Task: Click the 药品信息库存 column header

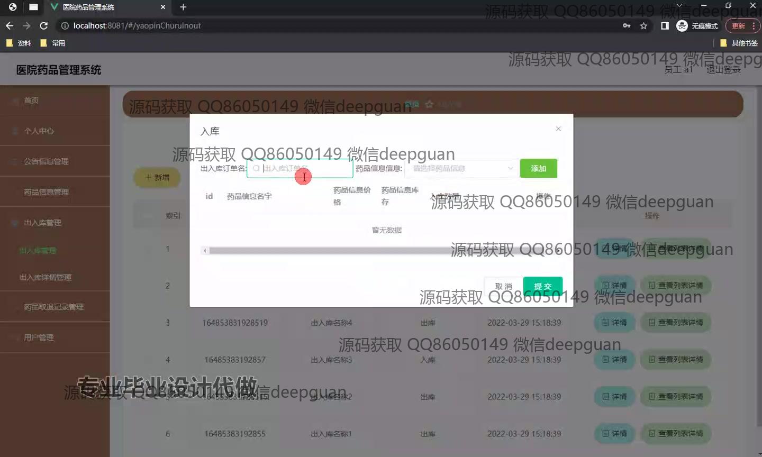Action: pos(400,196)
